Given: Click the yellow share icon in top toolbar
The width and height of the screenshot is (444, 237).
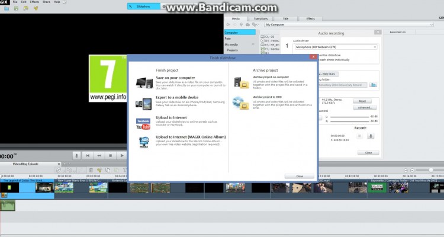Looking at the screenshot, I should pos(36,8).
